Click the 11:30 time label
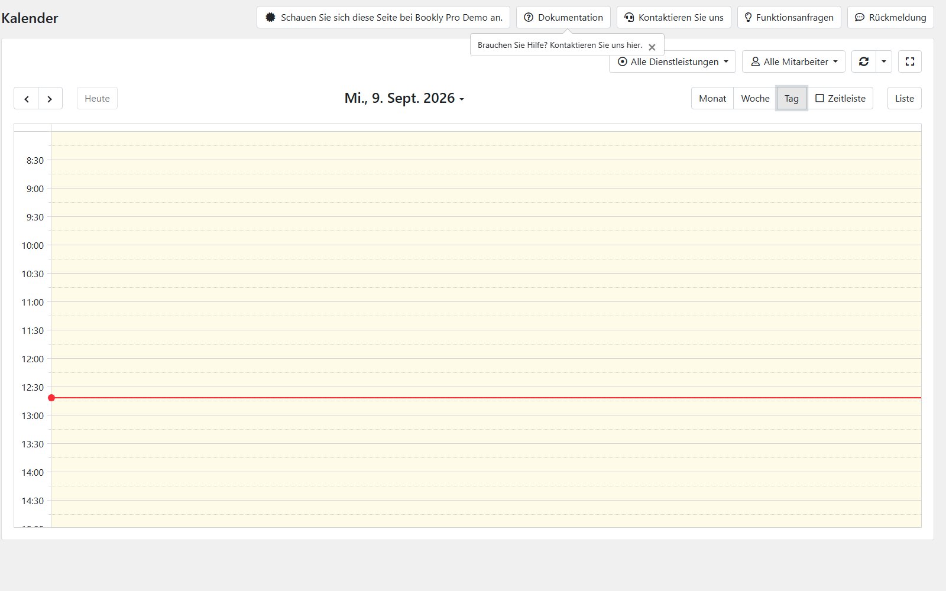 pos(33,331)
